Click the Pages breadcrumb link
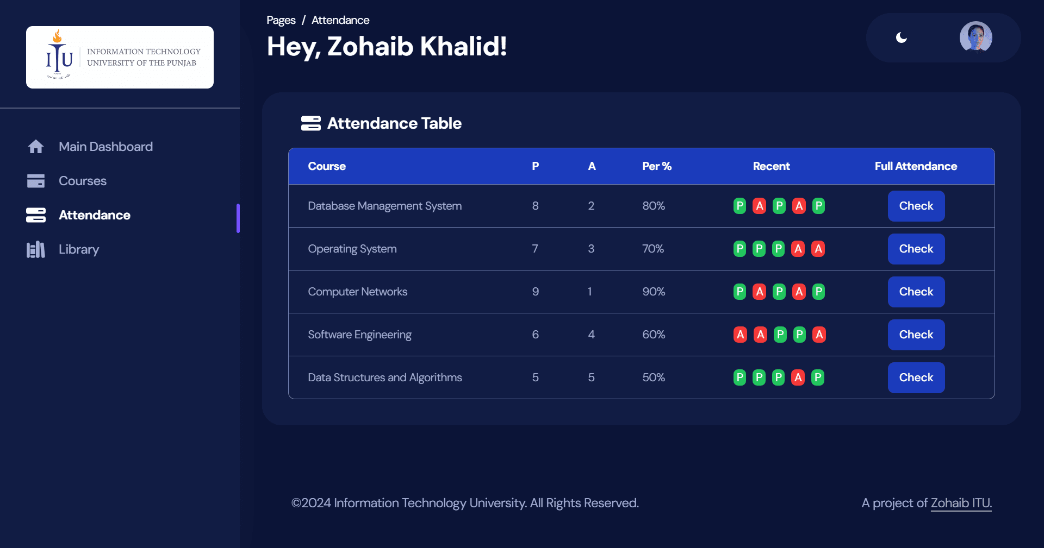1044x548 pixels. (x=281, y=20)
